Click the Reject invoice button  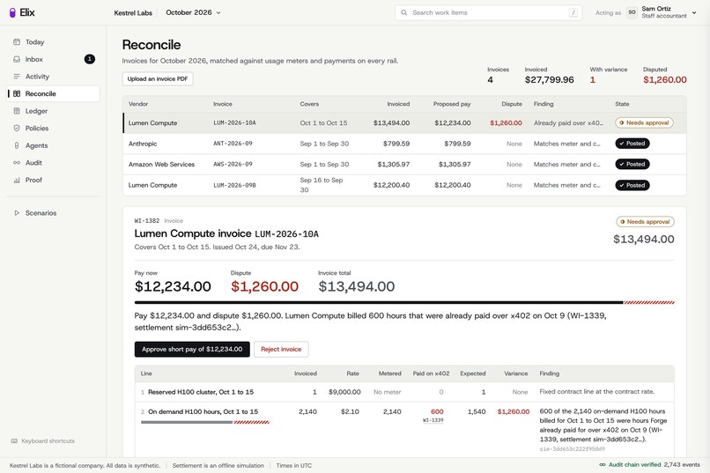[281, 349]
